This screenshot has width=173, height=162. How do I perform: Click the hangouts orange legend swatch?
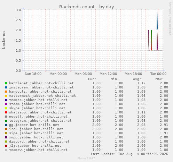click(x=6, y=92)
